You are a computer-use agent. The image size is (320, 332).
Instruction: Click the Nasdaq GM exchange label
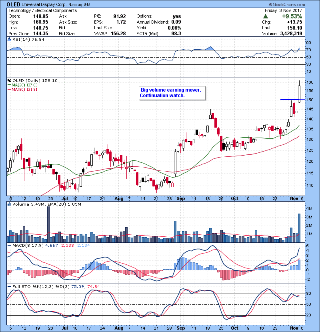pos(80,5)
